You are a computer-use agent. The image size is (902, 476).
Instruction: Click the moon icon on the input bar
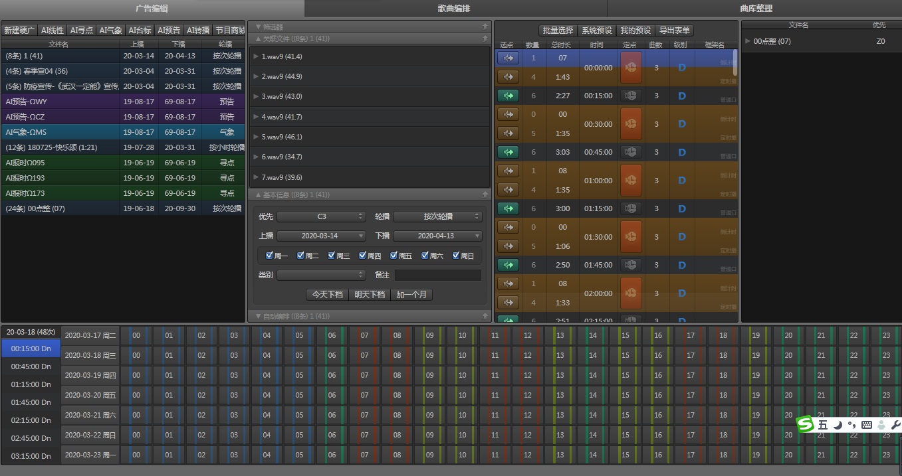click(838, 425)
